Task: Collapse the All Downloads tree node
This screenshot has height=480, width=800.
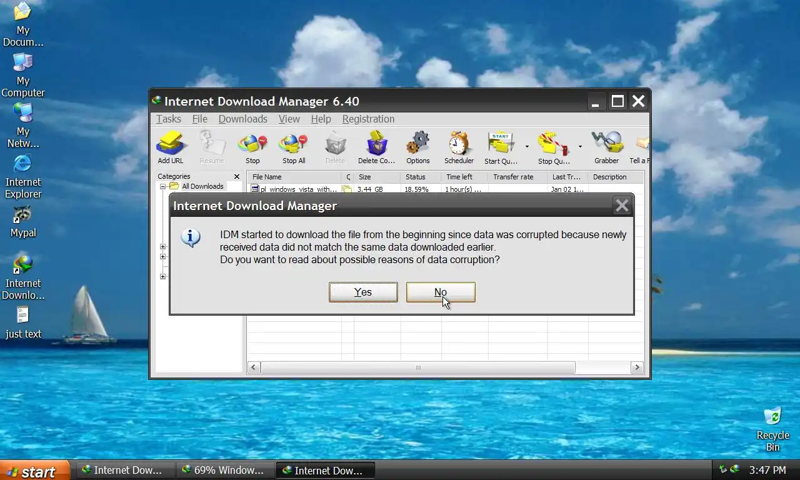Action: pyautogui.click(x=162, y=186)
